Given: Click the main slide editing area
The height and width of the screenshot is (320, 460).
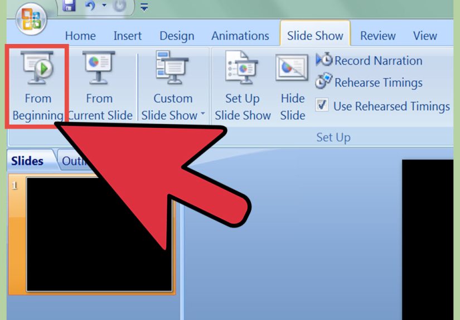Looking at the screenshot, I should tap(428, 239).
